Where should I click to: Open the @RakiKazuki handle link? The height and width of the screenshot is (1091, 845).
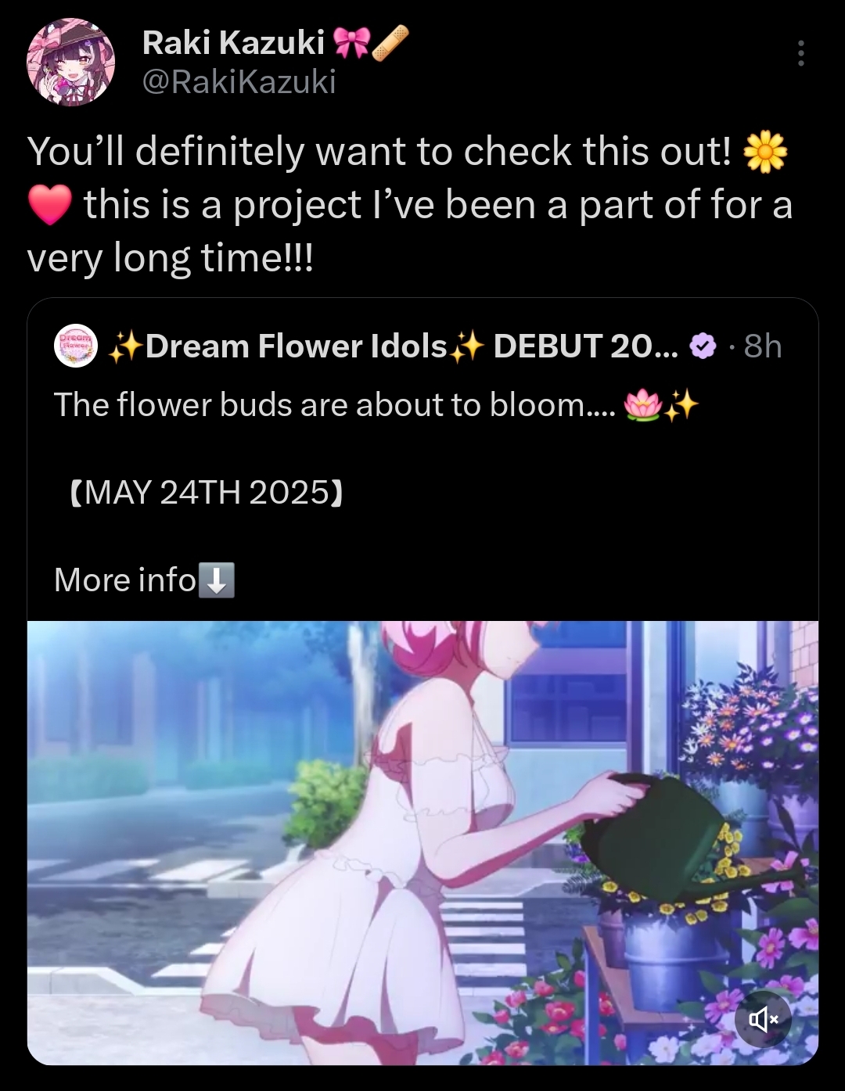(x=239, y=81)
